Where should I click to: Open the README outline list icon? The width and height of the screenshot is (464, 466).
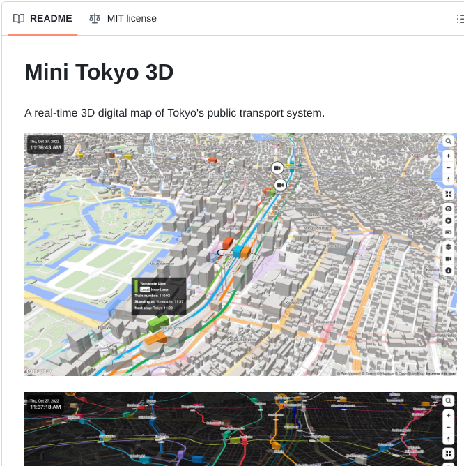point(460,19)
